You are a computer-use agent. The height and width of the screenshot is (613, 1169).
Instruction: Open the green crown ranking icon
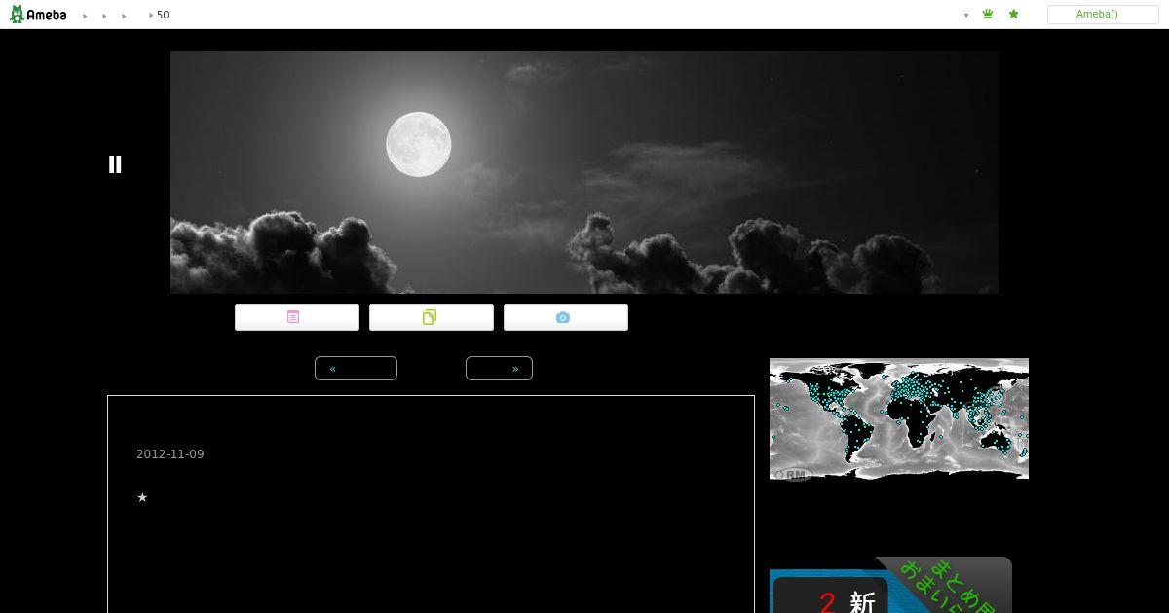pos(988,15)
